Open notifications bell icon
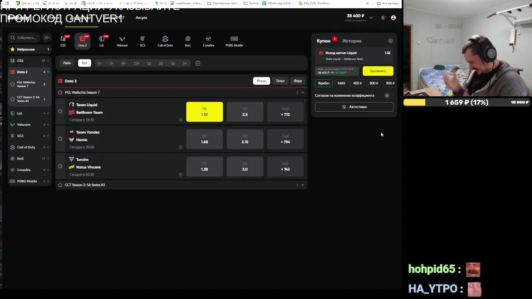Screen dimensions: 532x299 click(x=383, y=17)
